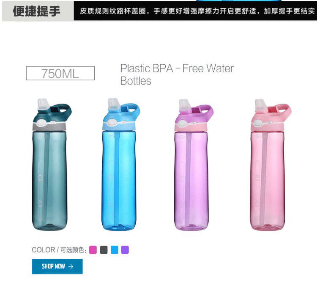Click the teal bottle's gray lid ring
This screenshot has width=317, height=285.
[x=49, y=127]
